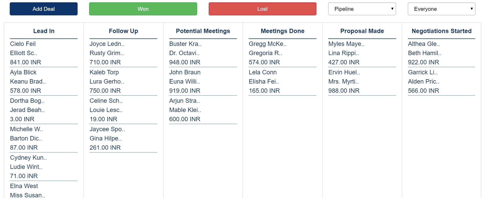
Task: Open the Everyone filter dropdown
Action: [x=441, y=9]
